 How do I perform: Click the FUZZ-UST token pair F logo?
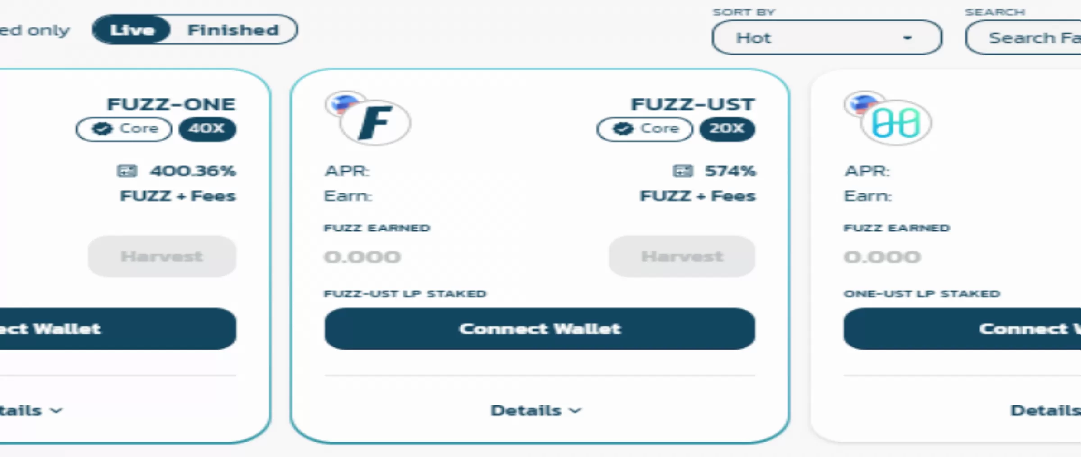pyautogui.click(x=375, y=122)
